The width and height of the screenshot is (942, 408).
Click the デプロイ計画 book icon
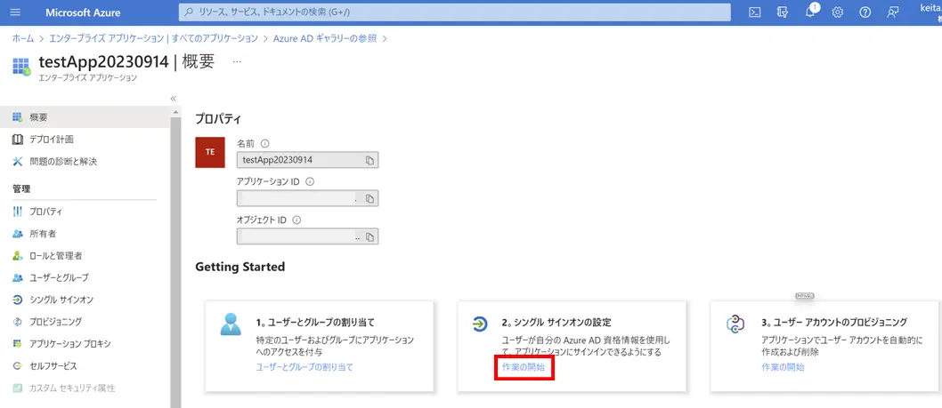tap(18, 140)
